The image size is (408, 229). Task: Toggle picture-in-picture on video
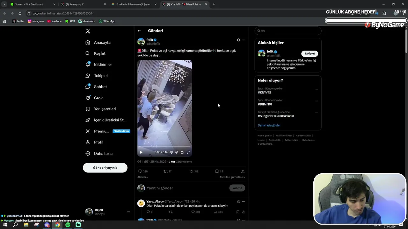pos(182,152)
